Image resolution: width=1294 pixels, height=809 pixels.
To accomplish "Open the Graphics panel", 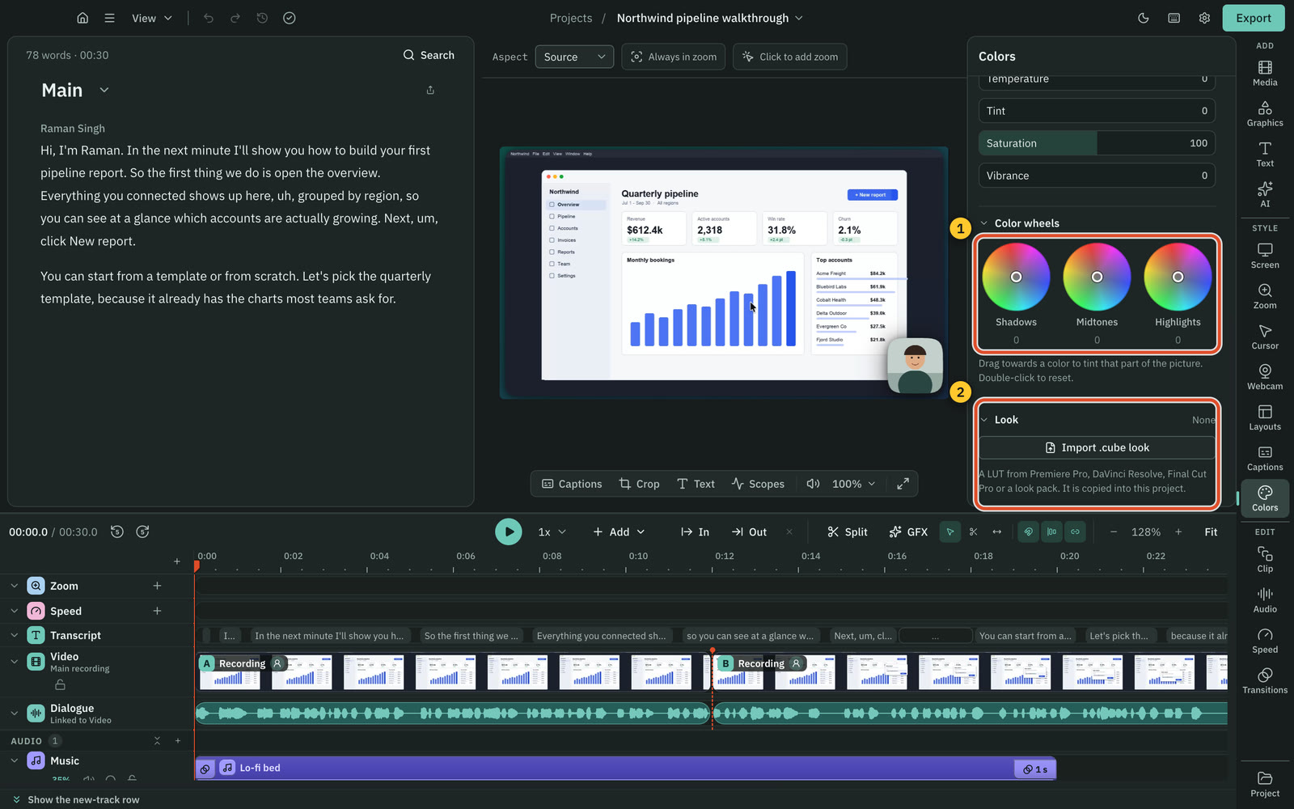I will coord(1265,113).
